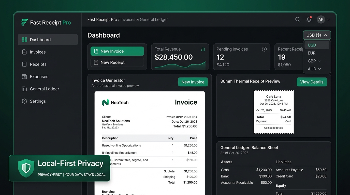Click the Dashboard grid icon in sidebar
Image resolution: width=350 pixels, height=195 pixels.
(24, 40)
